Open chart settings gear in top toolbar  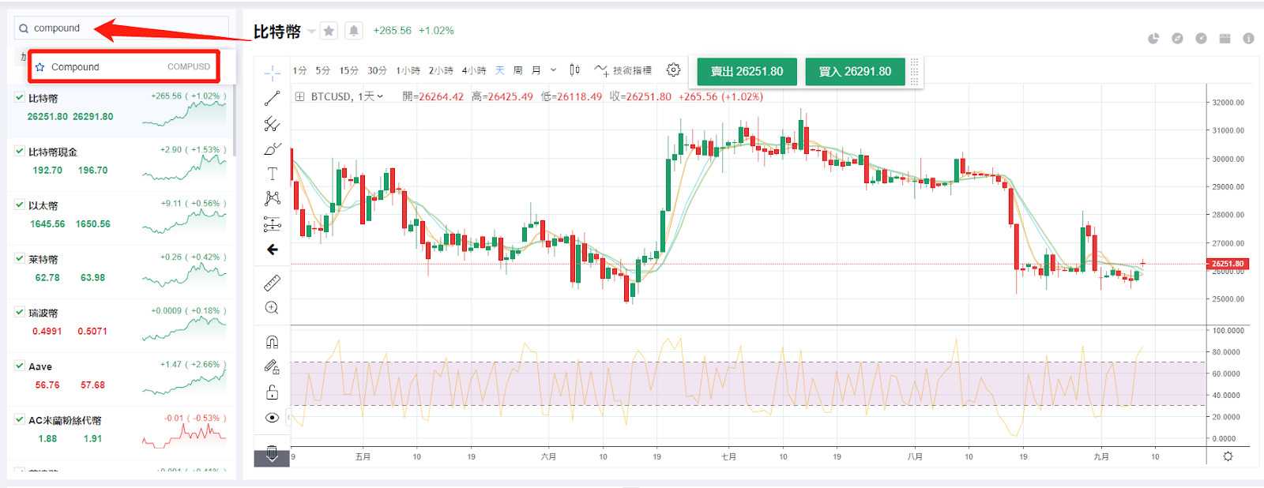pos(673,70)
